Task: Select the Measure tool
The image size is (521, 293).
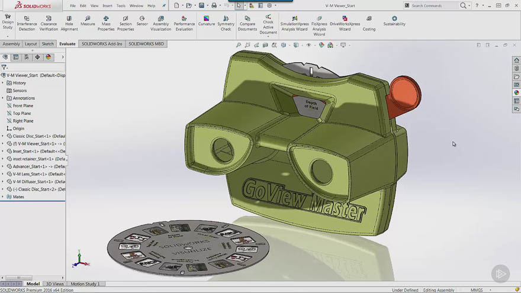Action: click(x=88, y=21)
